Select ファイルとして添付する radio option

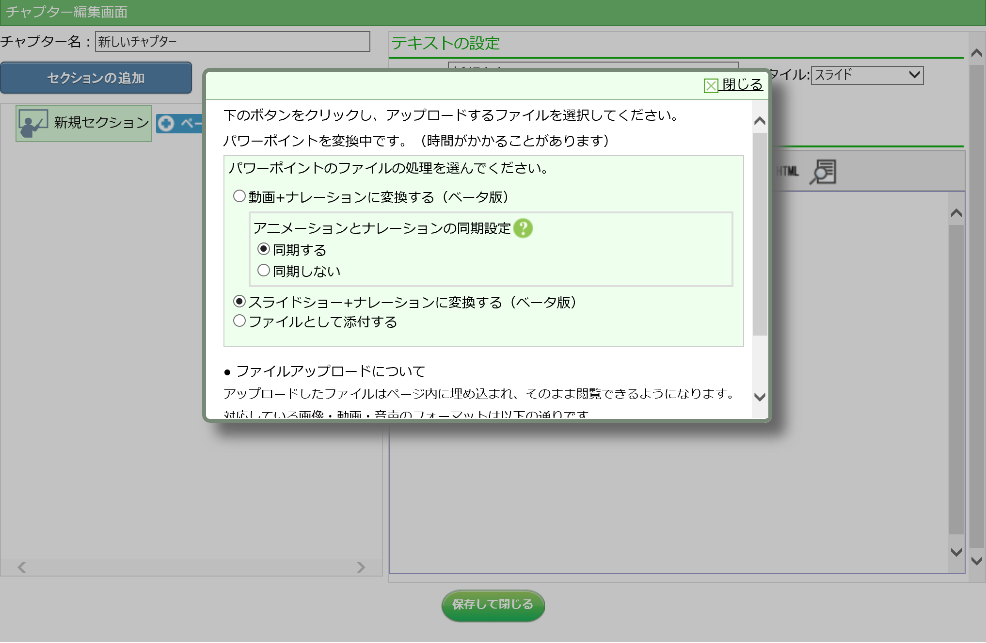[x=239, y=321]
